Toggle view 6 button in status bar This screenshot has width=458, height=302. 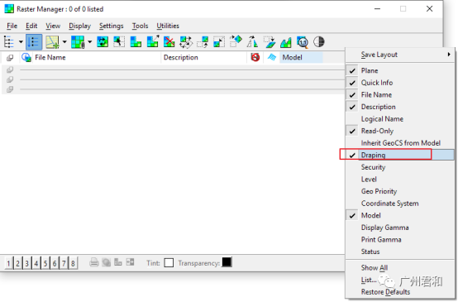55,263
